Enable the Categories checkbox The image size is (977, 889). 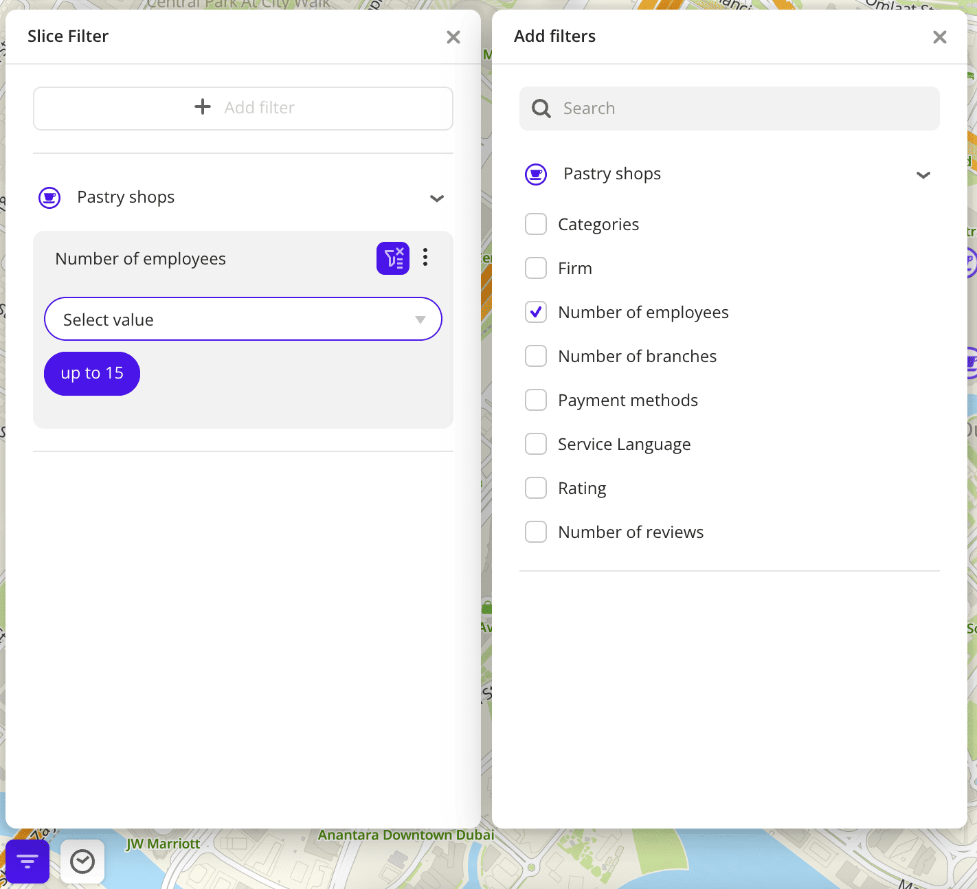[536, 225]
